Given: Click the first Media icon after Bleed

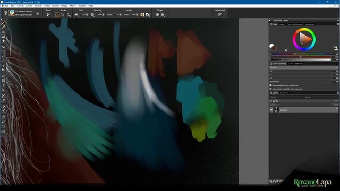Looking at the screenshot, I should tap(142, 15).
